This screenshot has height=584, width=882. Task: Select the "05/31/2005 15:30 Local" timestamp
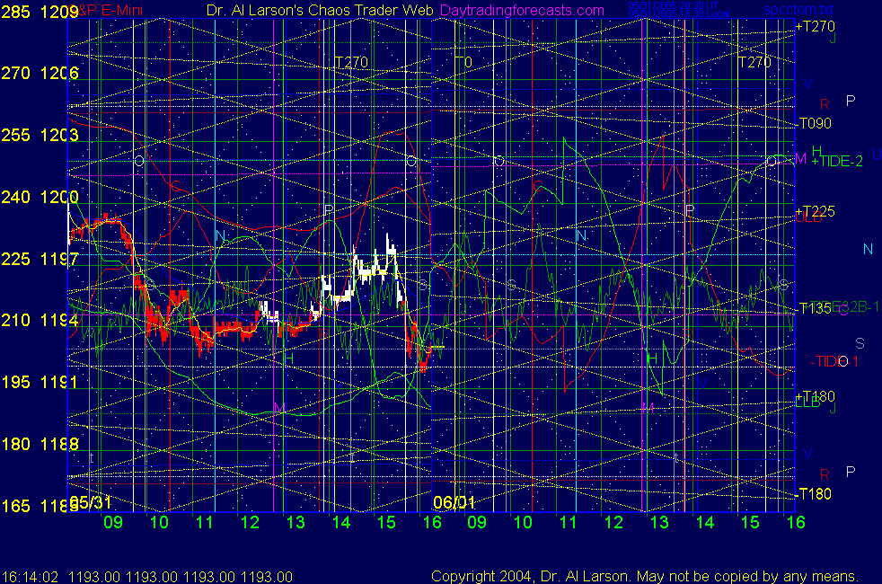pyautogui.click(x=679, y=13)
